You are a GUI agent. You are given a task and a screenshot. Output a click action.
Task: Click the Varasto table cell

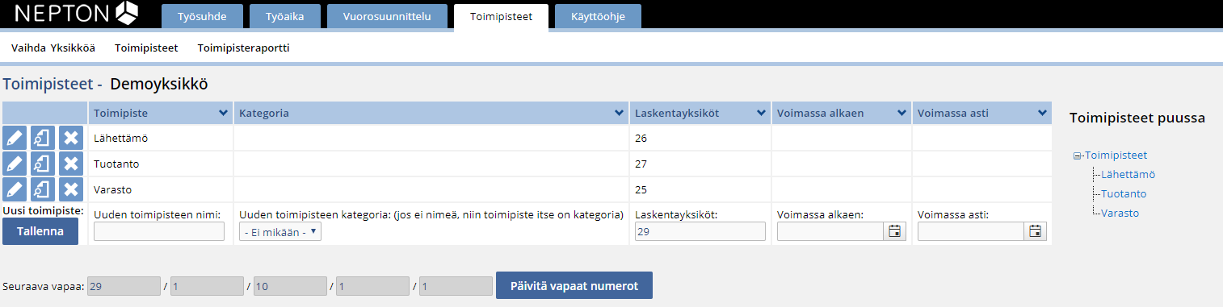161,189
